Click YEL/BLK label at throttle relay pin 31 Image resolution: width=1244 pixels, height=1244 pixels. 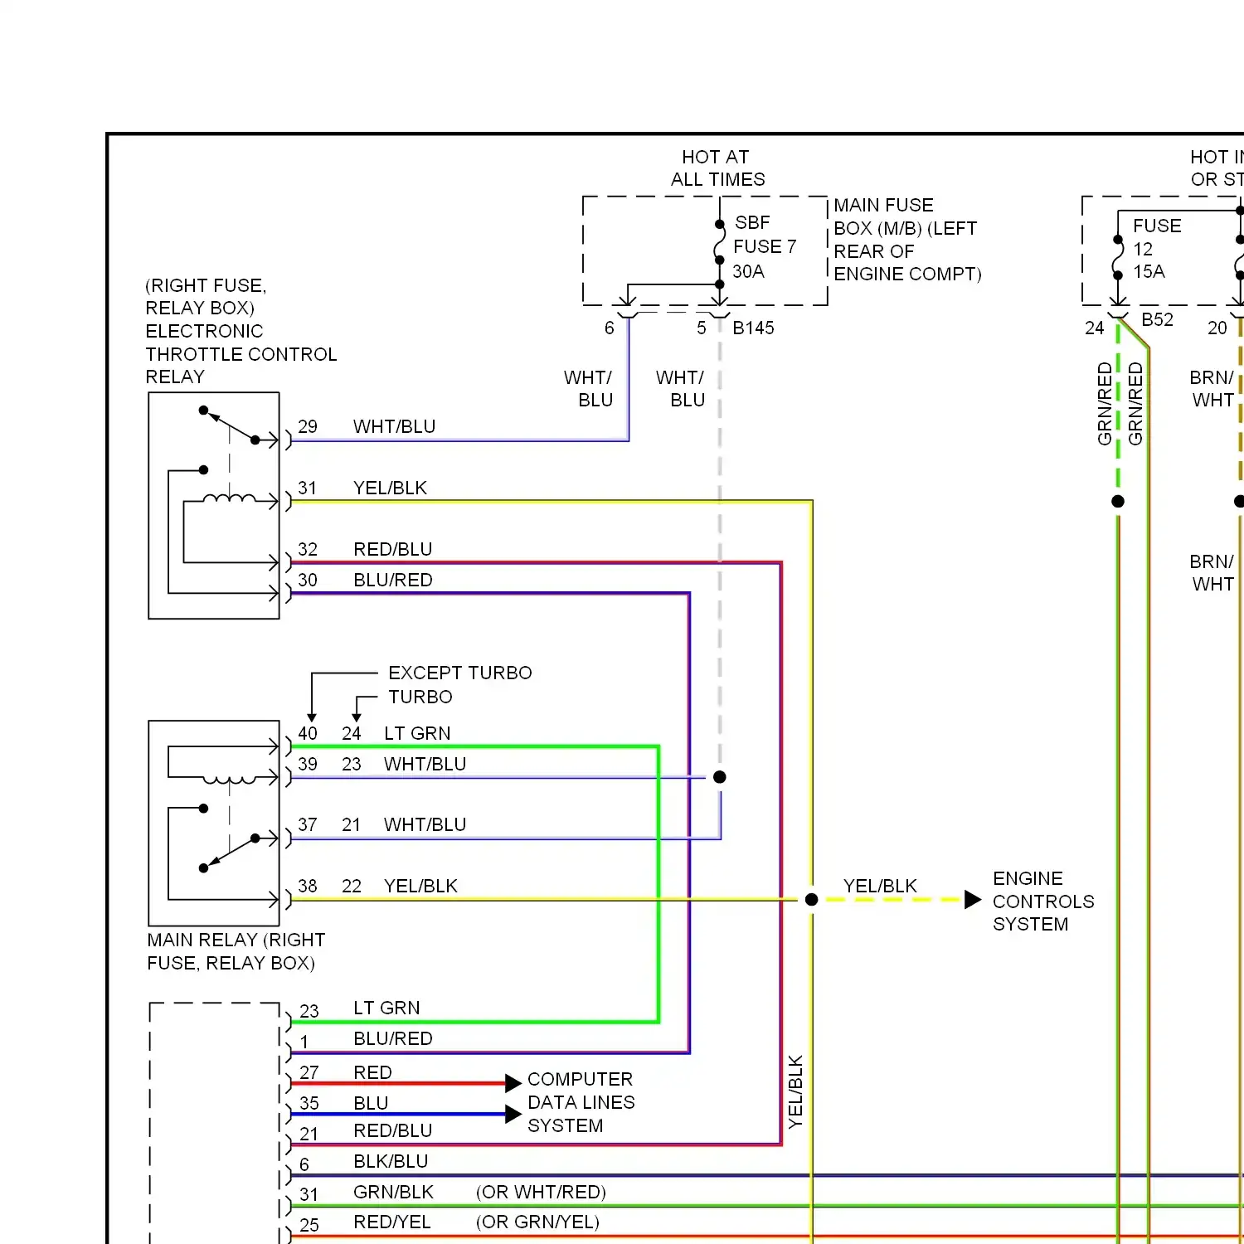coord(390,488)
